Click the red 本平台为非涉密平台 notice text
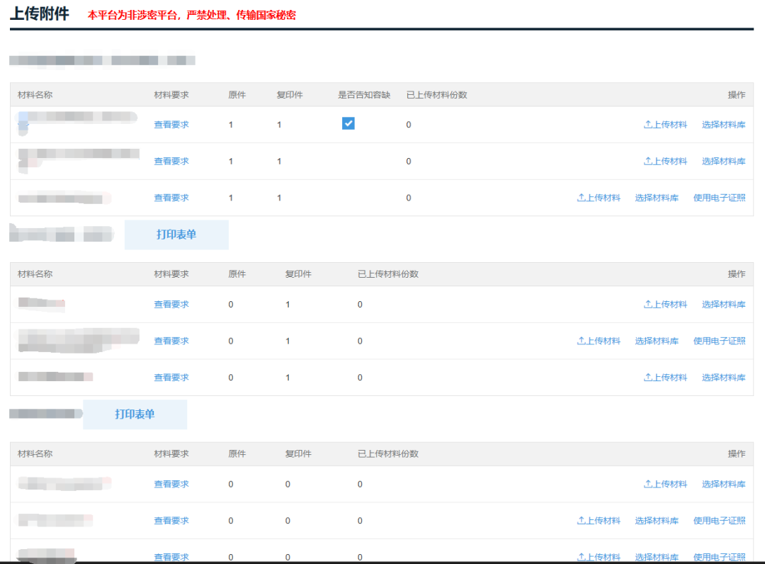 click(192, 15)
